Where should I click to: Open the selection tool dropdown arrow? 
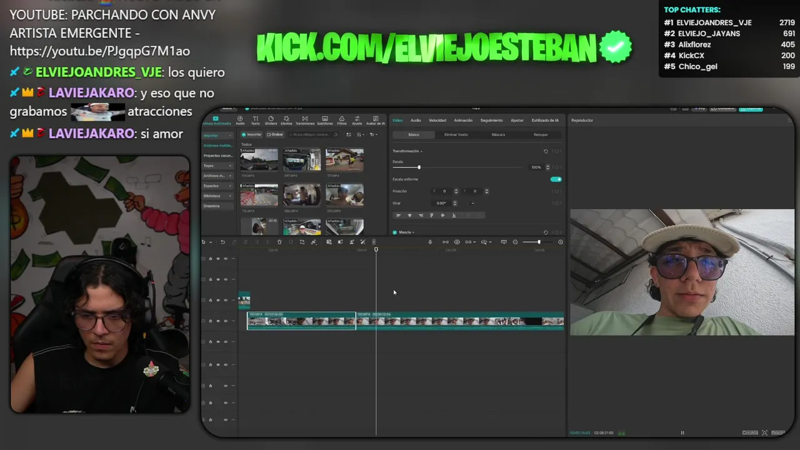pyautogui.click(x=211, y=242)
